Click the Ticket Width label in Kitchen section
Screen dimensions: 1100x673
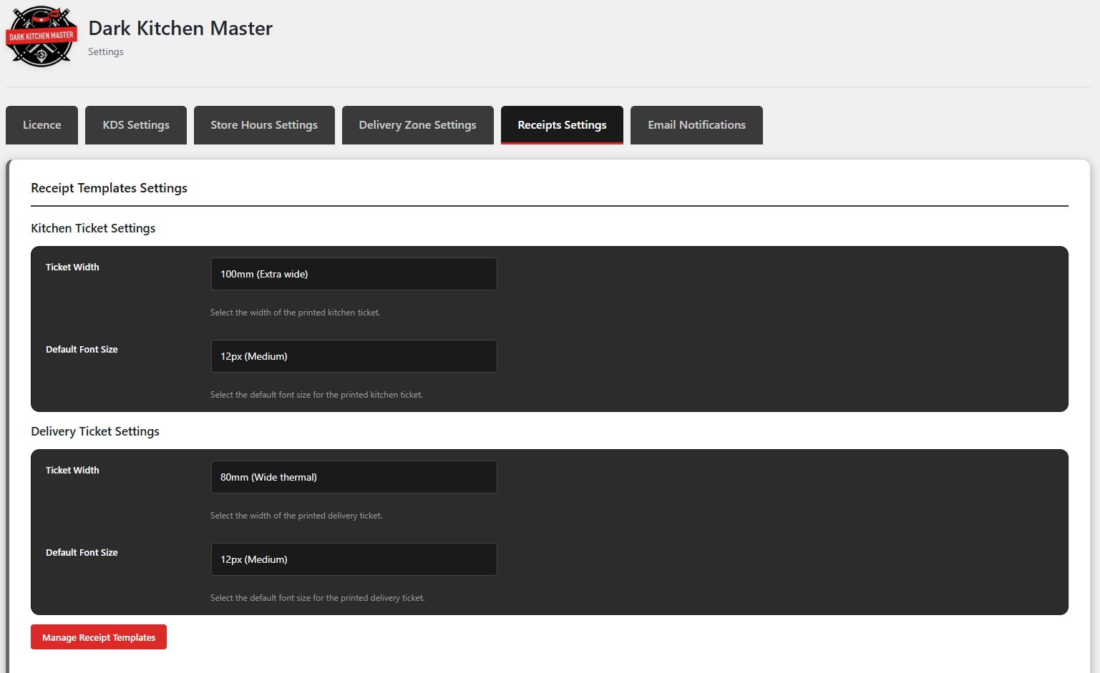(x=72, y=267)
